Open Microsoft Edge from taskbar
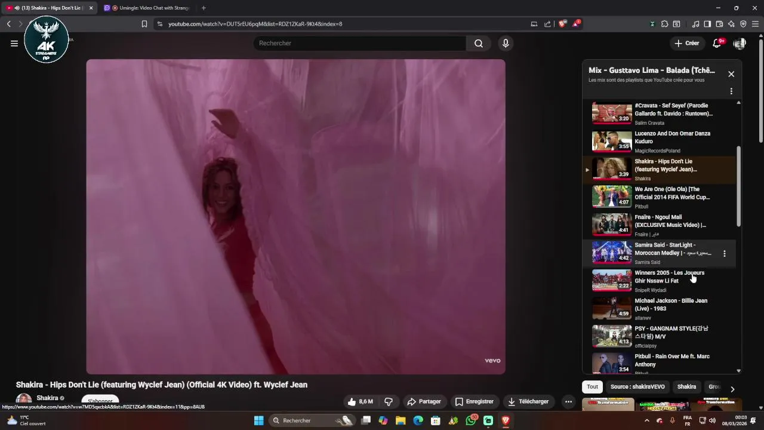 coord(418,420)
